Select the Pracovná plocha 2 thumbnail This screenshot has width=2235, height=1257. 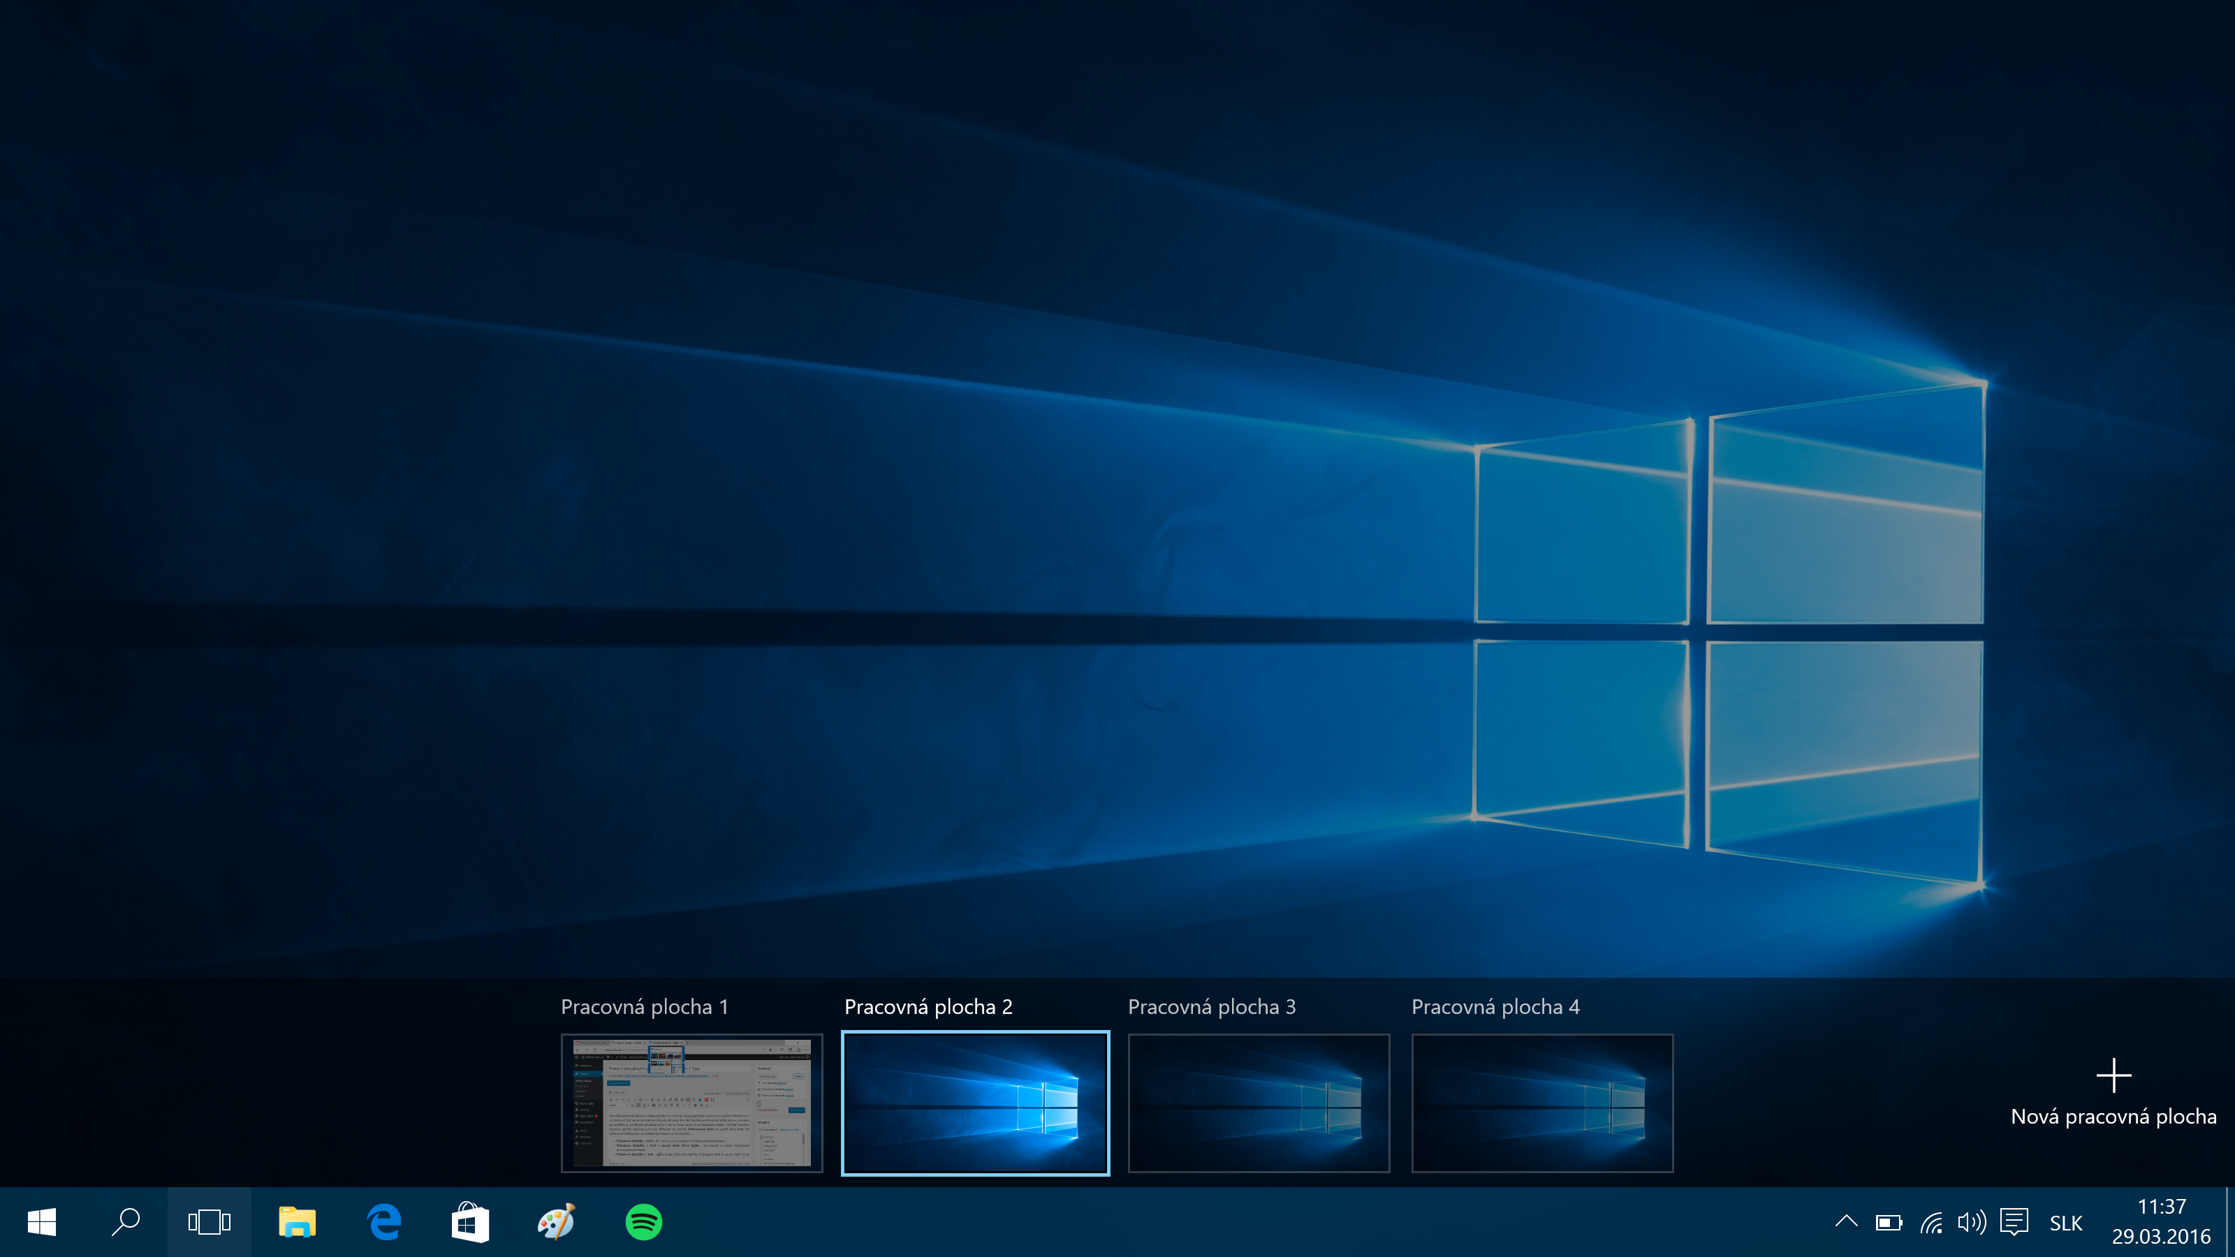point(975,1103)
